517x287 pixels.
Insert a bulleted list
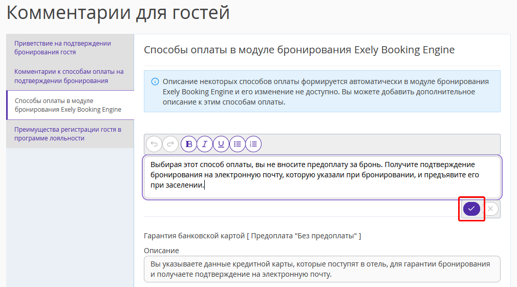[238, 144]
